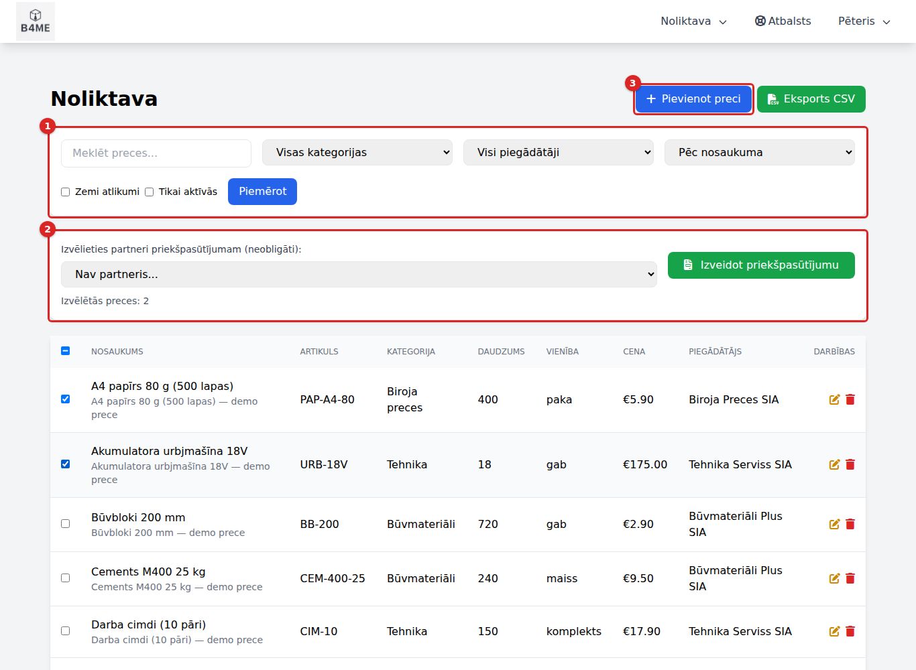Toggle the select-all checkbox in table header
Image resolution: width=916 pixels, height=670 pixels.
pyautogui.click(x=66, y=350)
